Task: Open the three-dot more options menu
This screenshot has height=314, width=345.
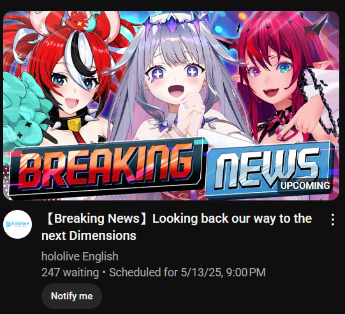Action: point(333,220)
